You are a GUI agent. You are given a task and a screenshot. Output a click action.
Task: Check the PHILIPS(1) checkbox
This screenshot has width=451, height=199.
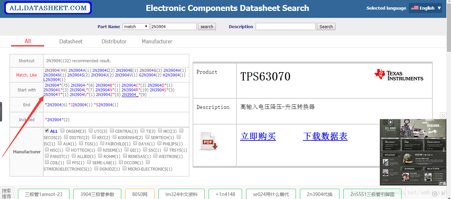159,143
